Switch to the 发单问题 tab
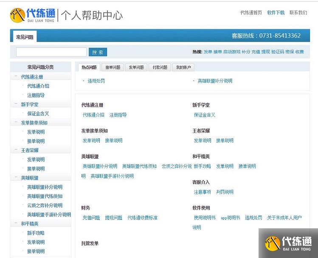 pos(136,67)
